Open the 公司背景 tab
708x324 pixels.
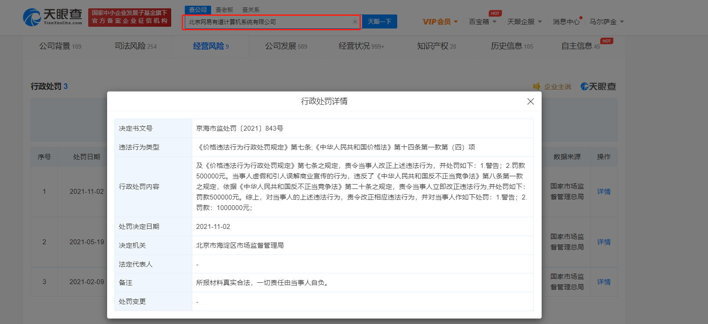pos(60,46)
